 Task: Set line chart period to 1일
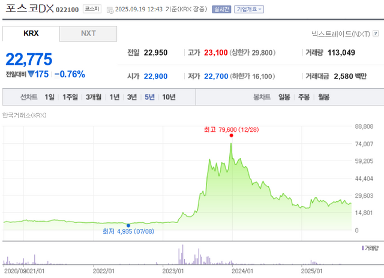49,97
